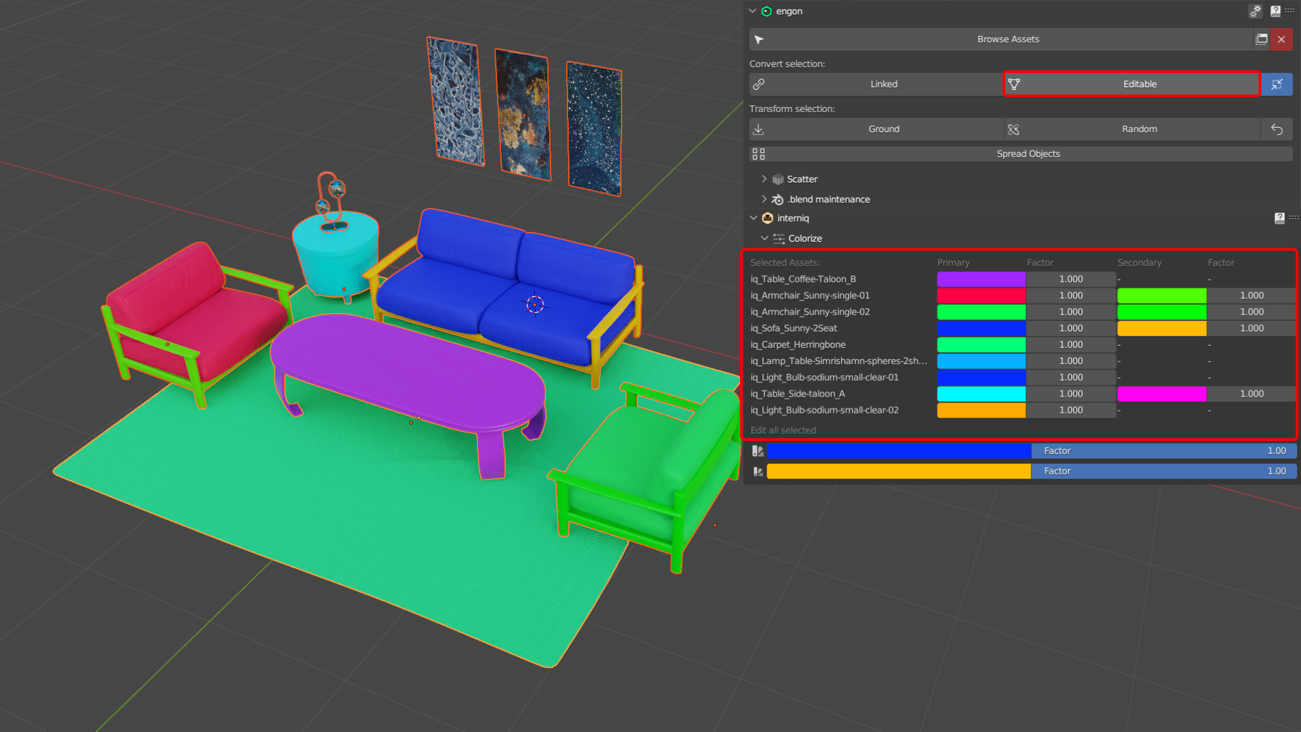Toggle Editable conversion mode
The image size is (1301, 732).
point(1139,84)
